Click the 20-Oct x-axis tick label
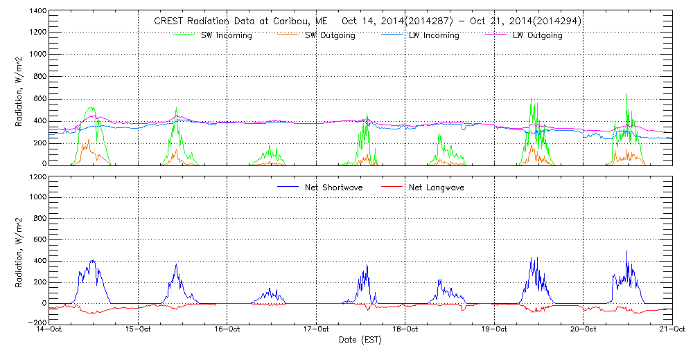The width and height of the screenshot is (693, 346). 583,330
